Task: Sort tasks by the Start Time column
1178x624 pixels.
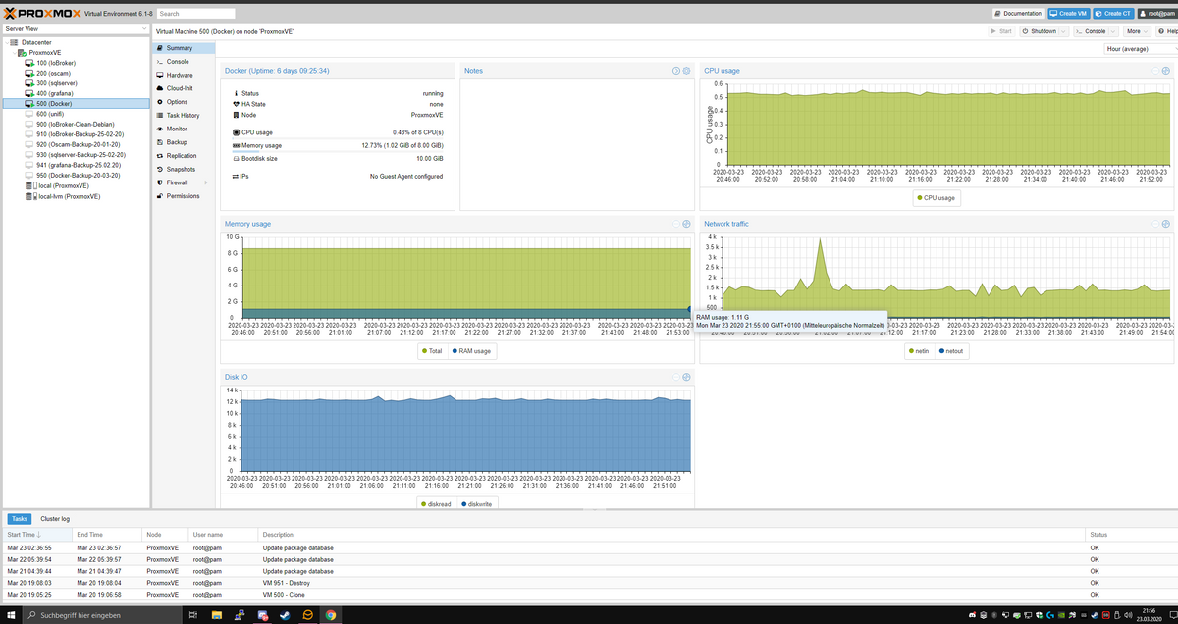Action: (35, 534)
